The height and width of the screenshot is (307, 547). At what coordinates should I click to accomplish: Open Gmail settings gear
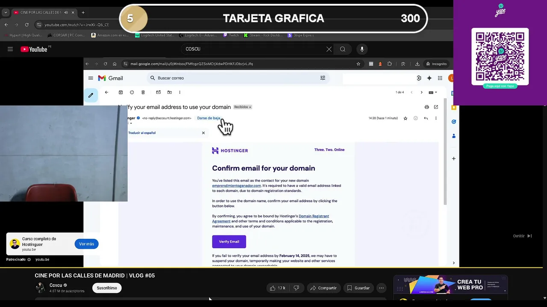point(419,78)
